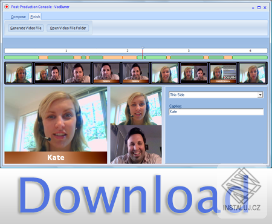This screenshot has height=224, width=272.
Task: Open the This Side dropdown
Action: 261,95
